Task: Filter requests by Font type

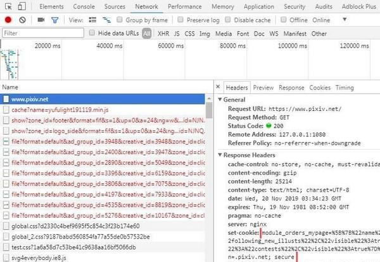Action: 243,34
